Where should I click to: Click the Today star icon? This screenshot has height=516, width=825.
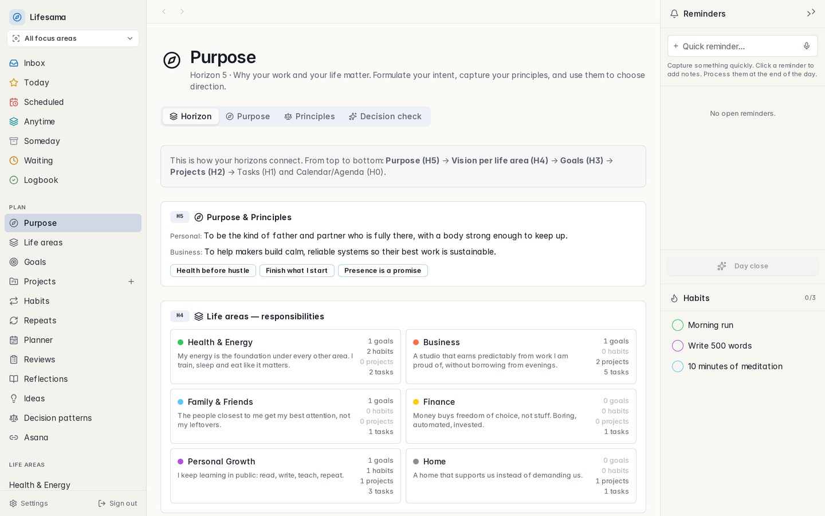[x=14, y=83]
